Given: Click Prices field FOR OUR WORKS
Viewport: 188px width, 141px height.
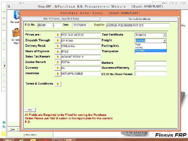Looking at the screenshot, I should point(81,35).
